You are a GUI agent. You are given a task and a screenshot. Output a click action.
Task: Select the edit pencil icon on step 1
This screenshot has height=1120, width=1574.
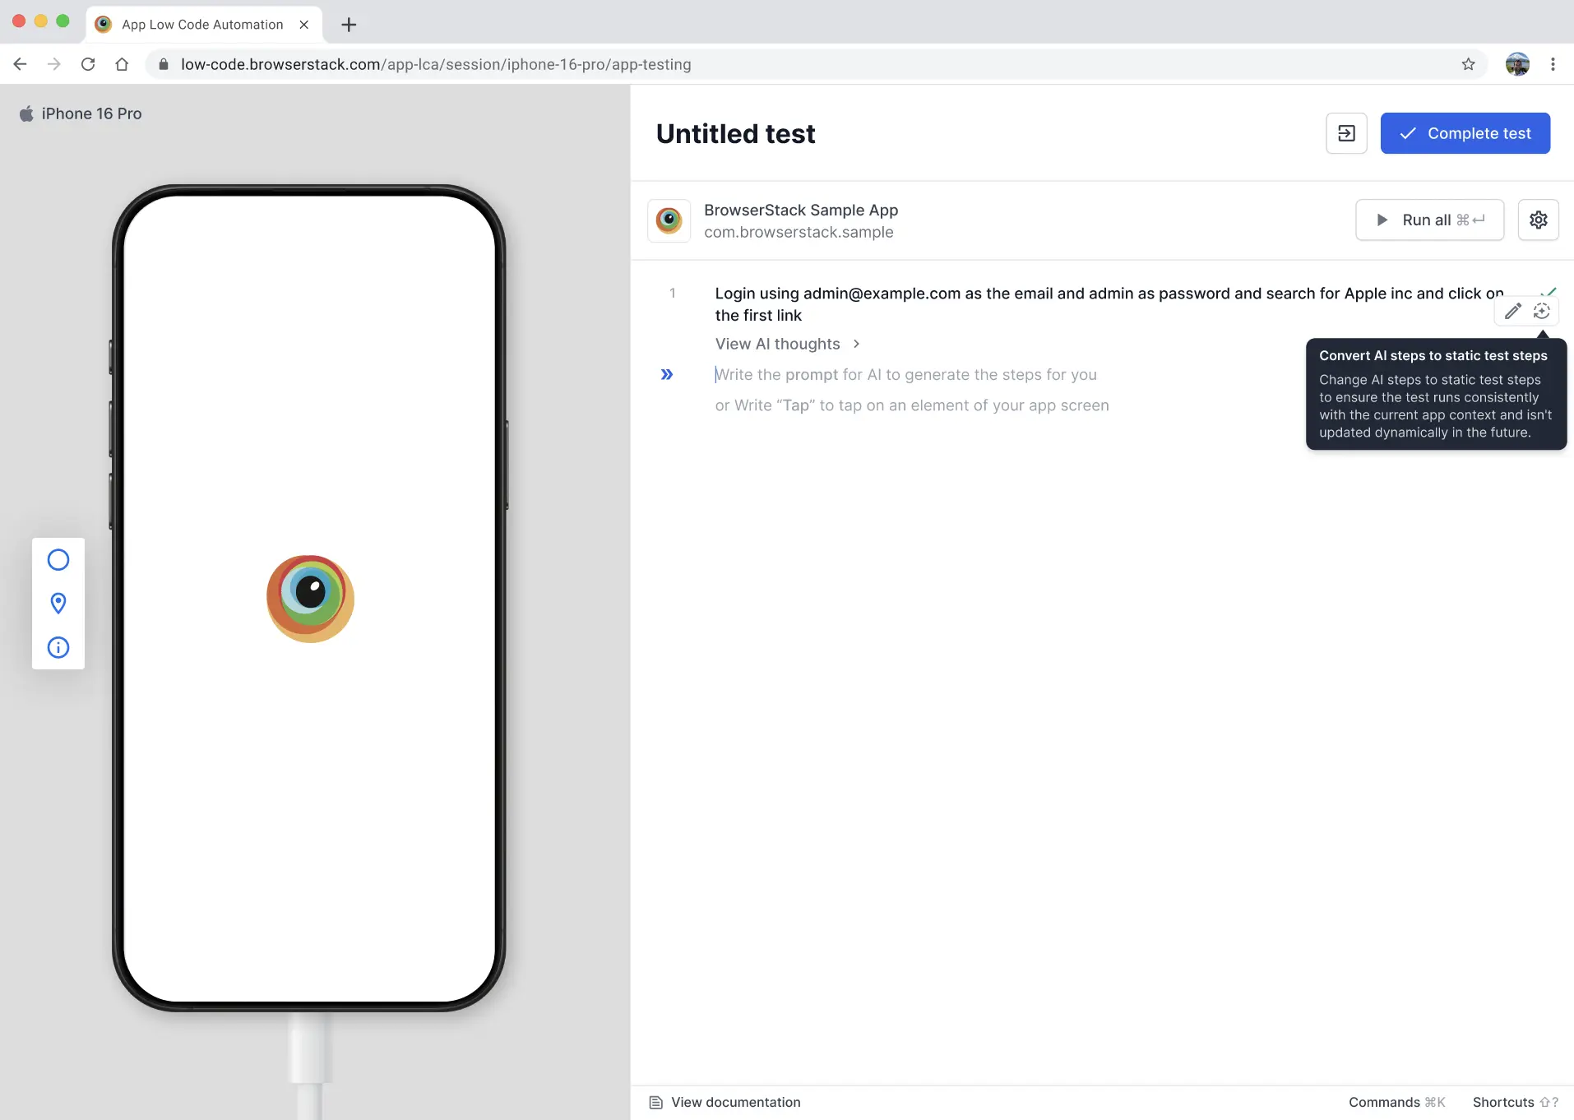click(1512, 311)
